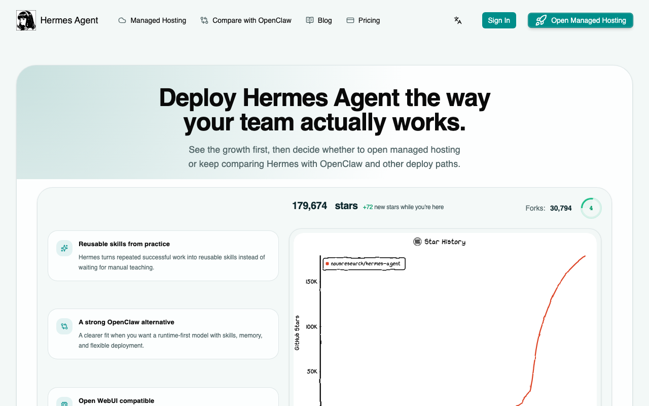Screen dimensions: 649x406
Task: Click the main headline Deploy Hermes Agent
Action: 324,110
